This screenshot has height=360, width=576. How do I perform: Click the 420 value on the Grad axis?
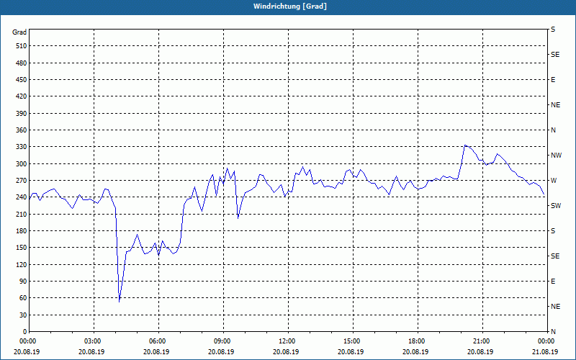22,96
